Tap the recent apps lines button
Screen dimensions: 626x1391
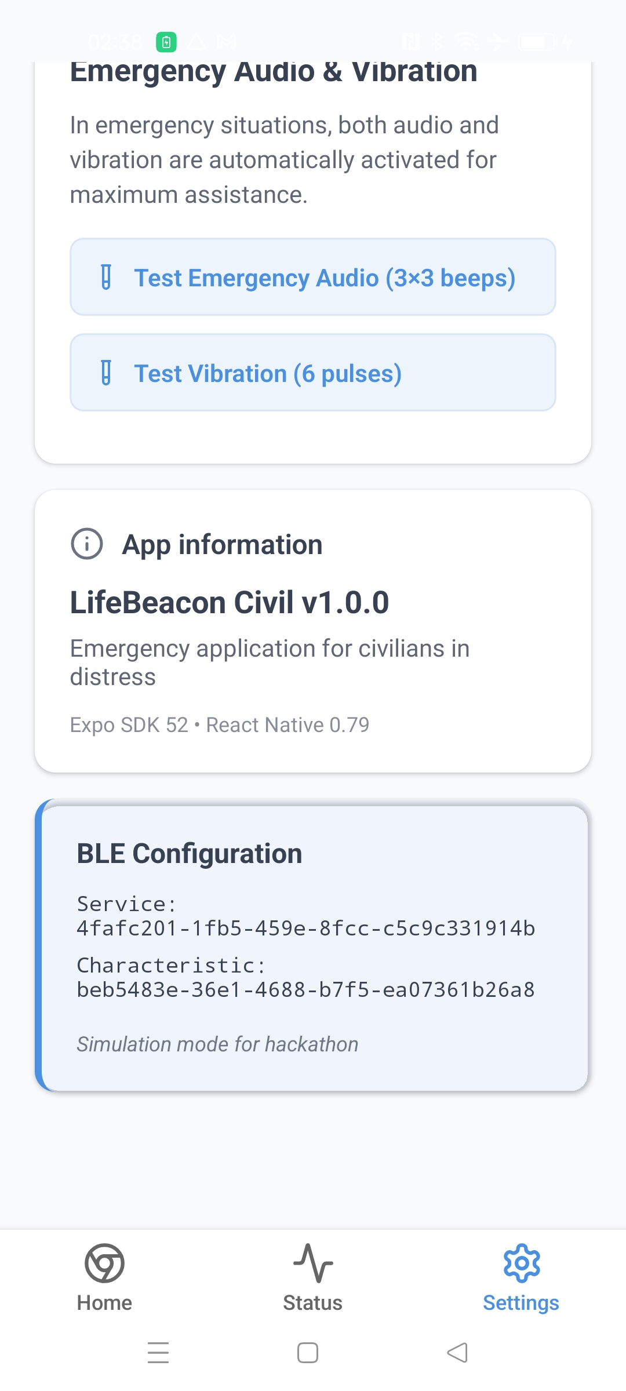coord(158,1353)
